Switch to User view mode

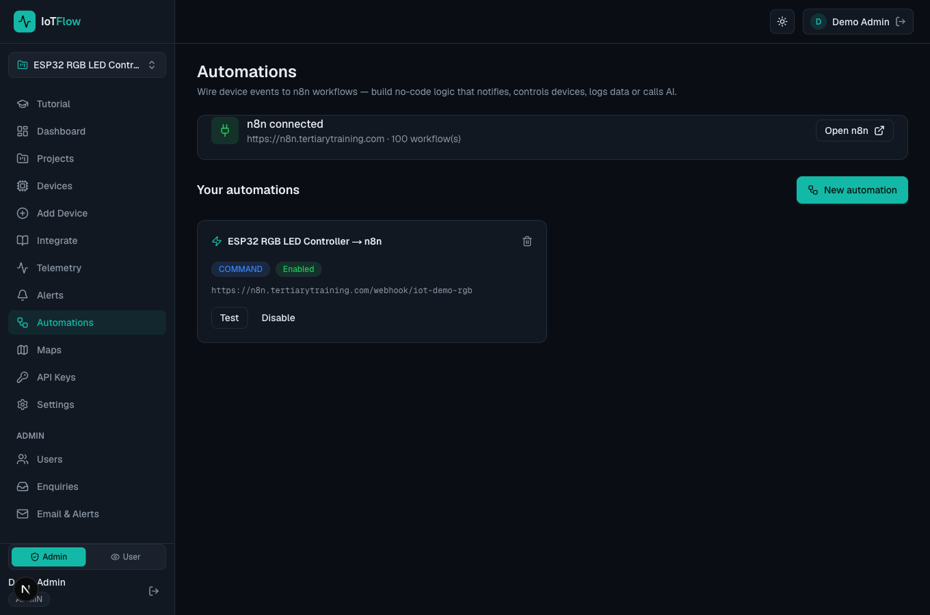click(x=125, y=557)
